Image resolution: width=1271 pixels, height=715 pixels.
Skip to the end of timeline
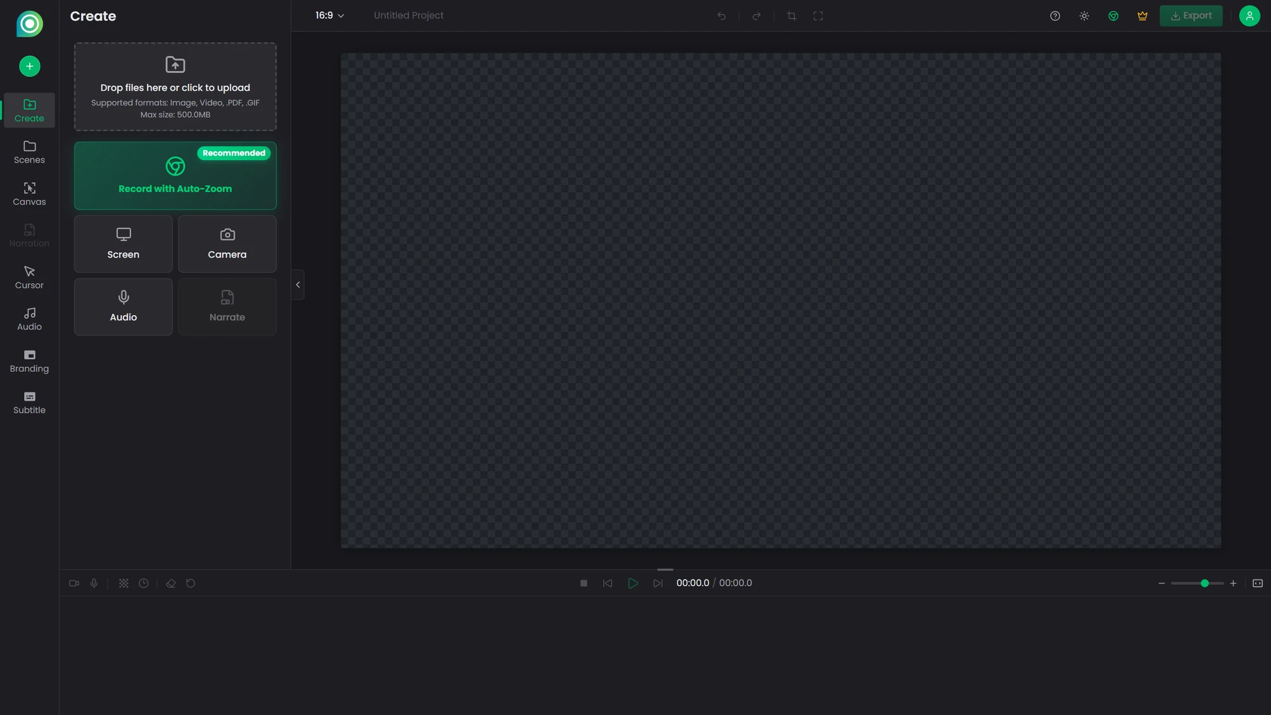[x=658, y=583]
